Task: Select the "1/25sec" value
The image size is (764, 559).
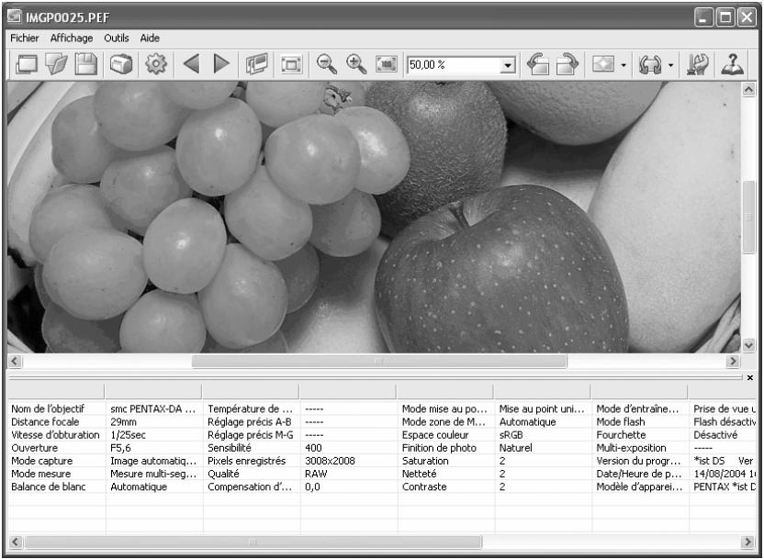Action: pos(128,435)
